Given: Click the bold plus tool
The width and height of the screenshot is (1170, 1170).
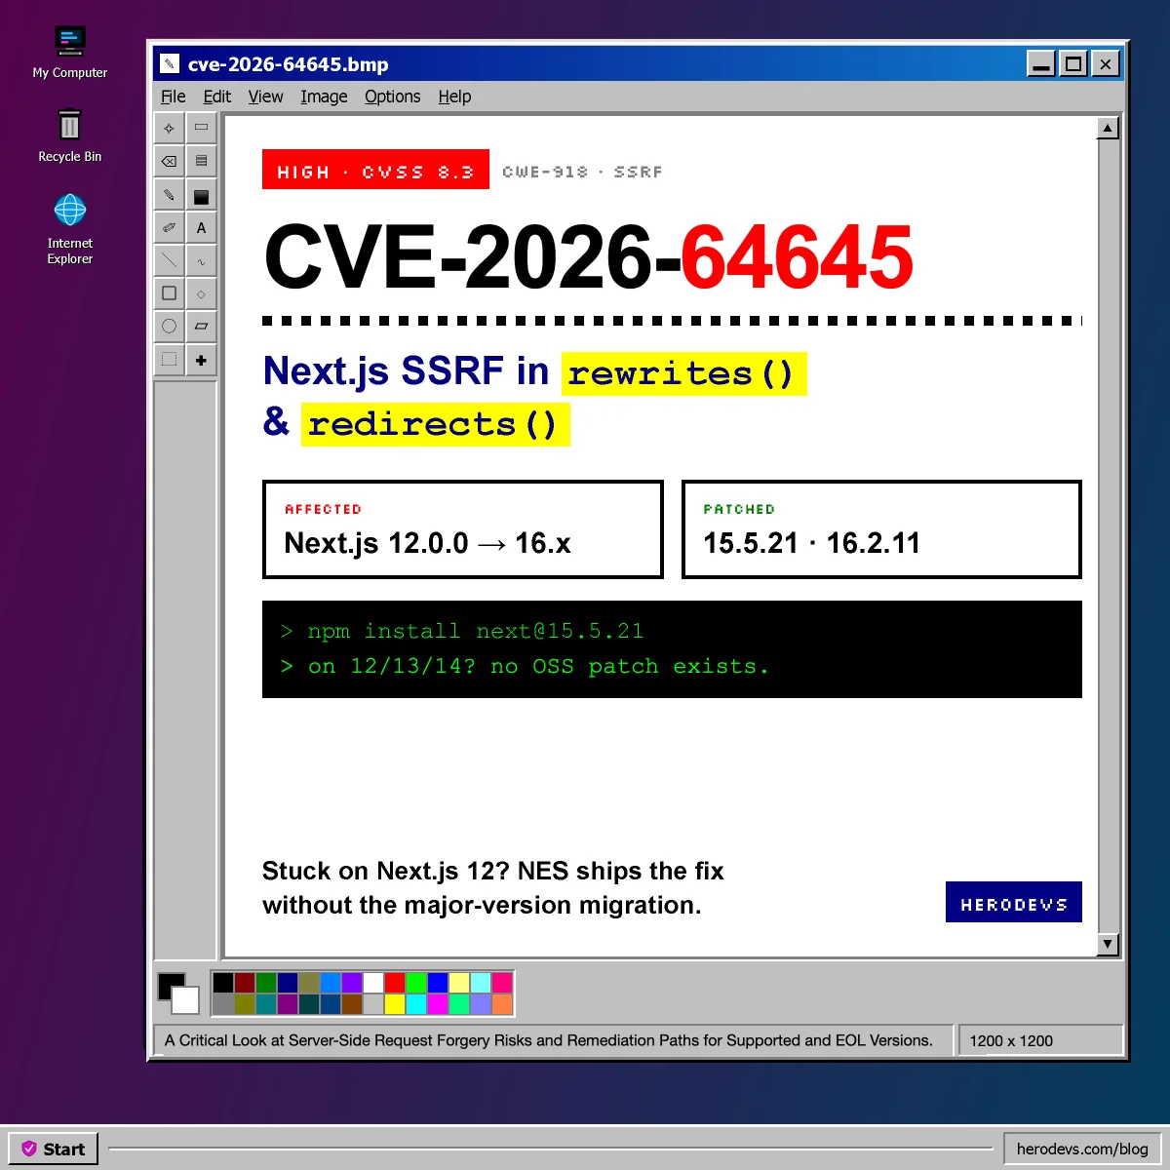Looking at the screenshot, I should coord(201,360).
